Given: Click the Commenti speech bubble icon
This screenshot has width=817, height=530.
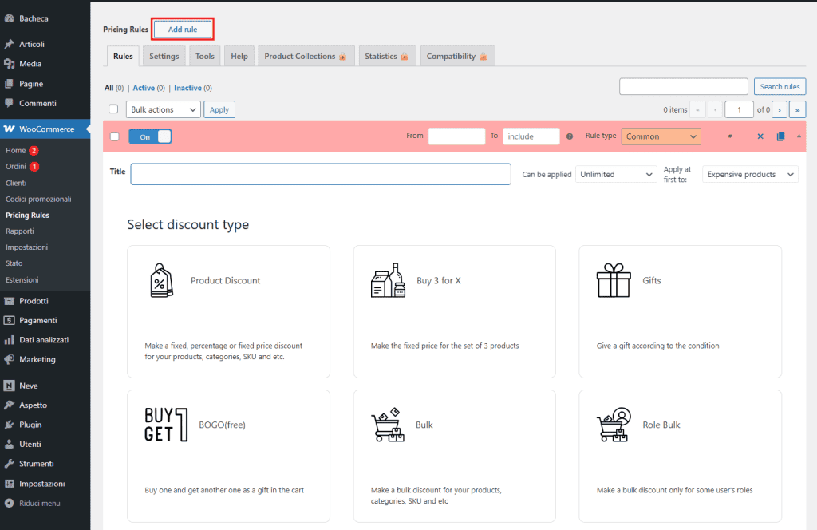Looking at the screenshot, I should point(9,103).
